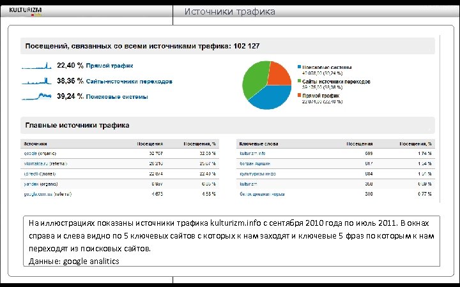Screen dimensions: 460x287
Task: Click the Данные: google analitics caption line
Action: (x=74, y=261)
